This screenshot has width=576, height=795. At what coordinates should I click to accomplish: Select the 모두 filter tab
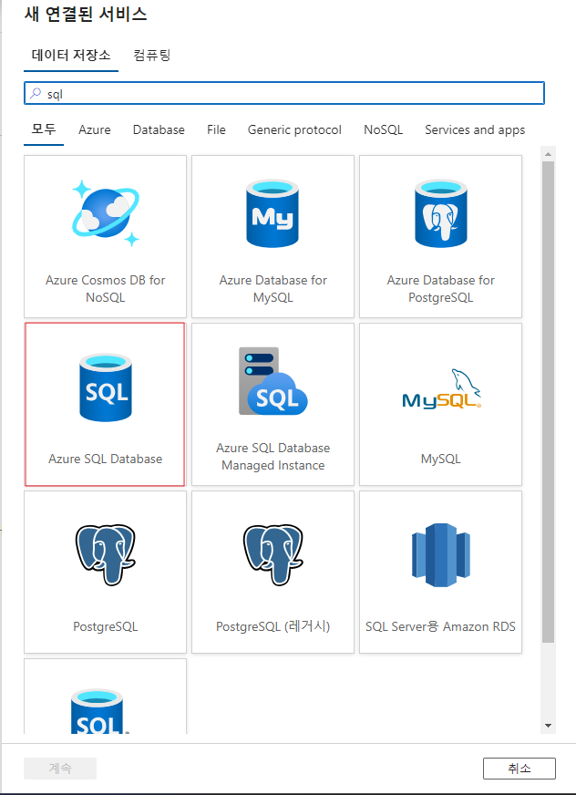(44, 129)
